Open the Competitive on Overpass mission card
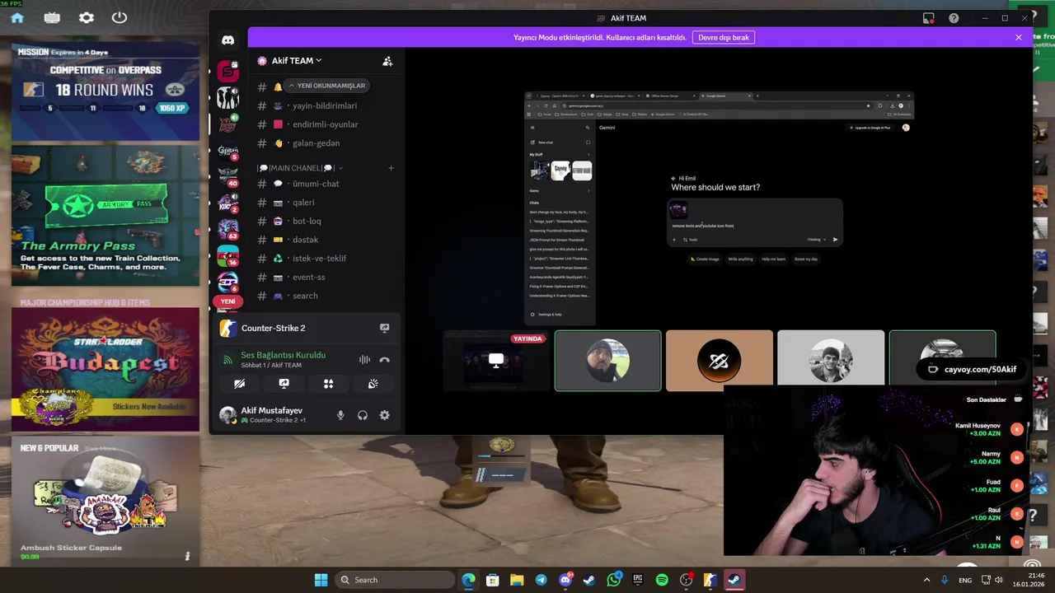Screen dimensions: 1055x593 105,92
